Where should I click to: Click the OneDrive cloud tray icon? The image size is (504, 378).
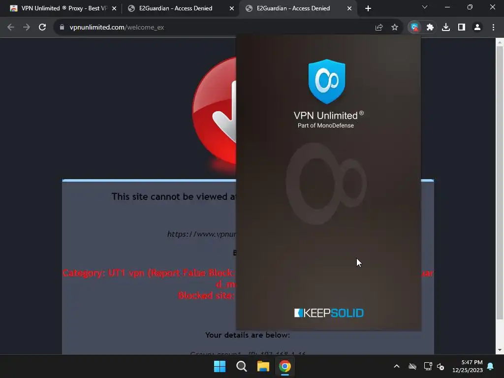point(412,366)
